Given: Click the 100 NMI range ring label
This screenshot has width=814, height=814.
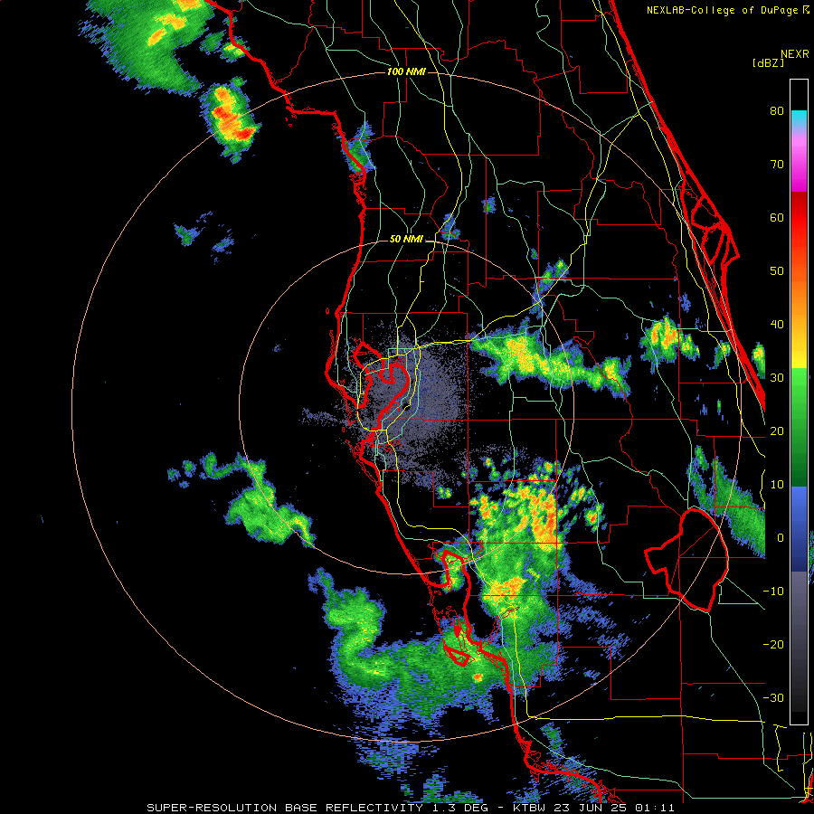Looking at the screenshot, I should pos(406,71).
